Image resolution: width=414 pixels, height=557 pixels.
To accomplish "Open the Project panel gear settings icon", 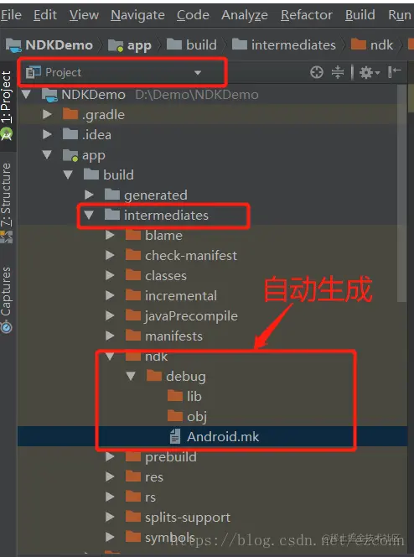I will (x=370, y=72).
